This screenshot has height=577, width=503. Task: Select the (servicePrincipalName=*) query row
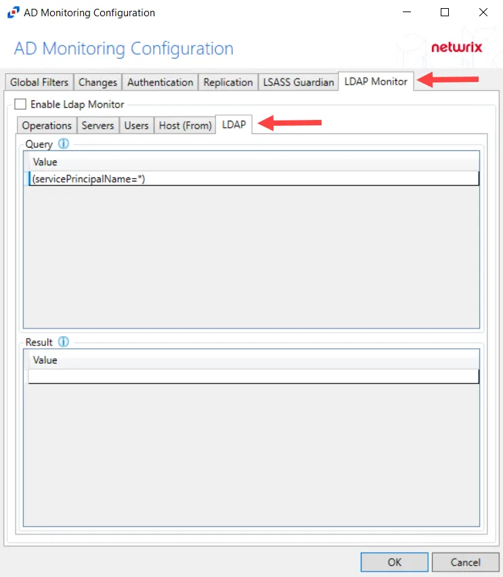[254, 179]
